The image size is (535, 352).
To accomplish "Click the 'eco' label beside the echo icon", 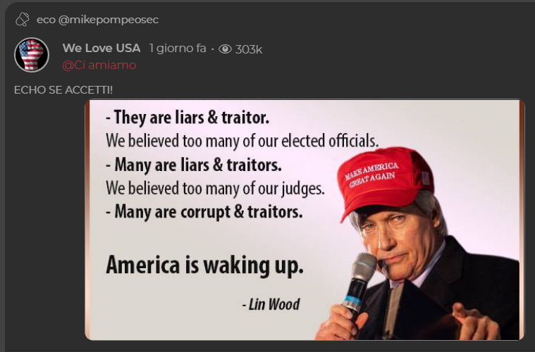I will click(x=46, y=20).
